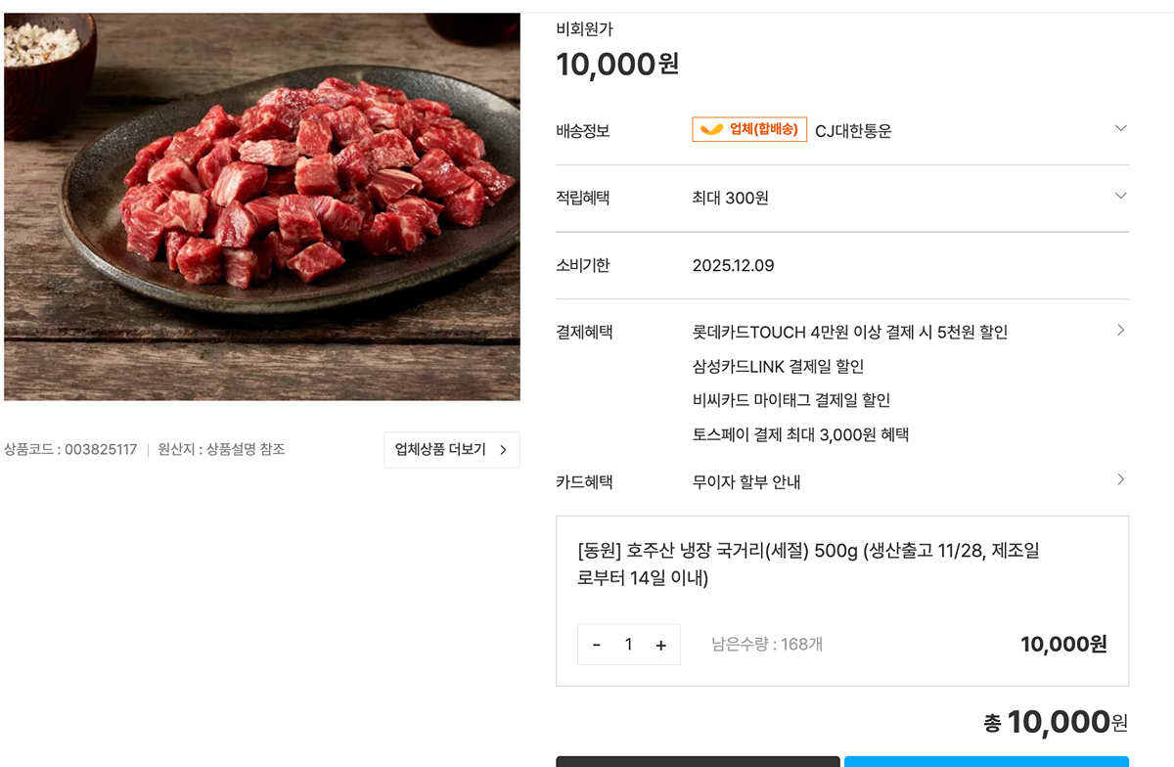Open 삼성카드LINK 결제일 할인 benefit

coord(778,367)
